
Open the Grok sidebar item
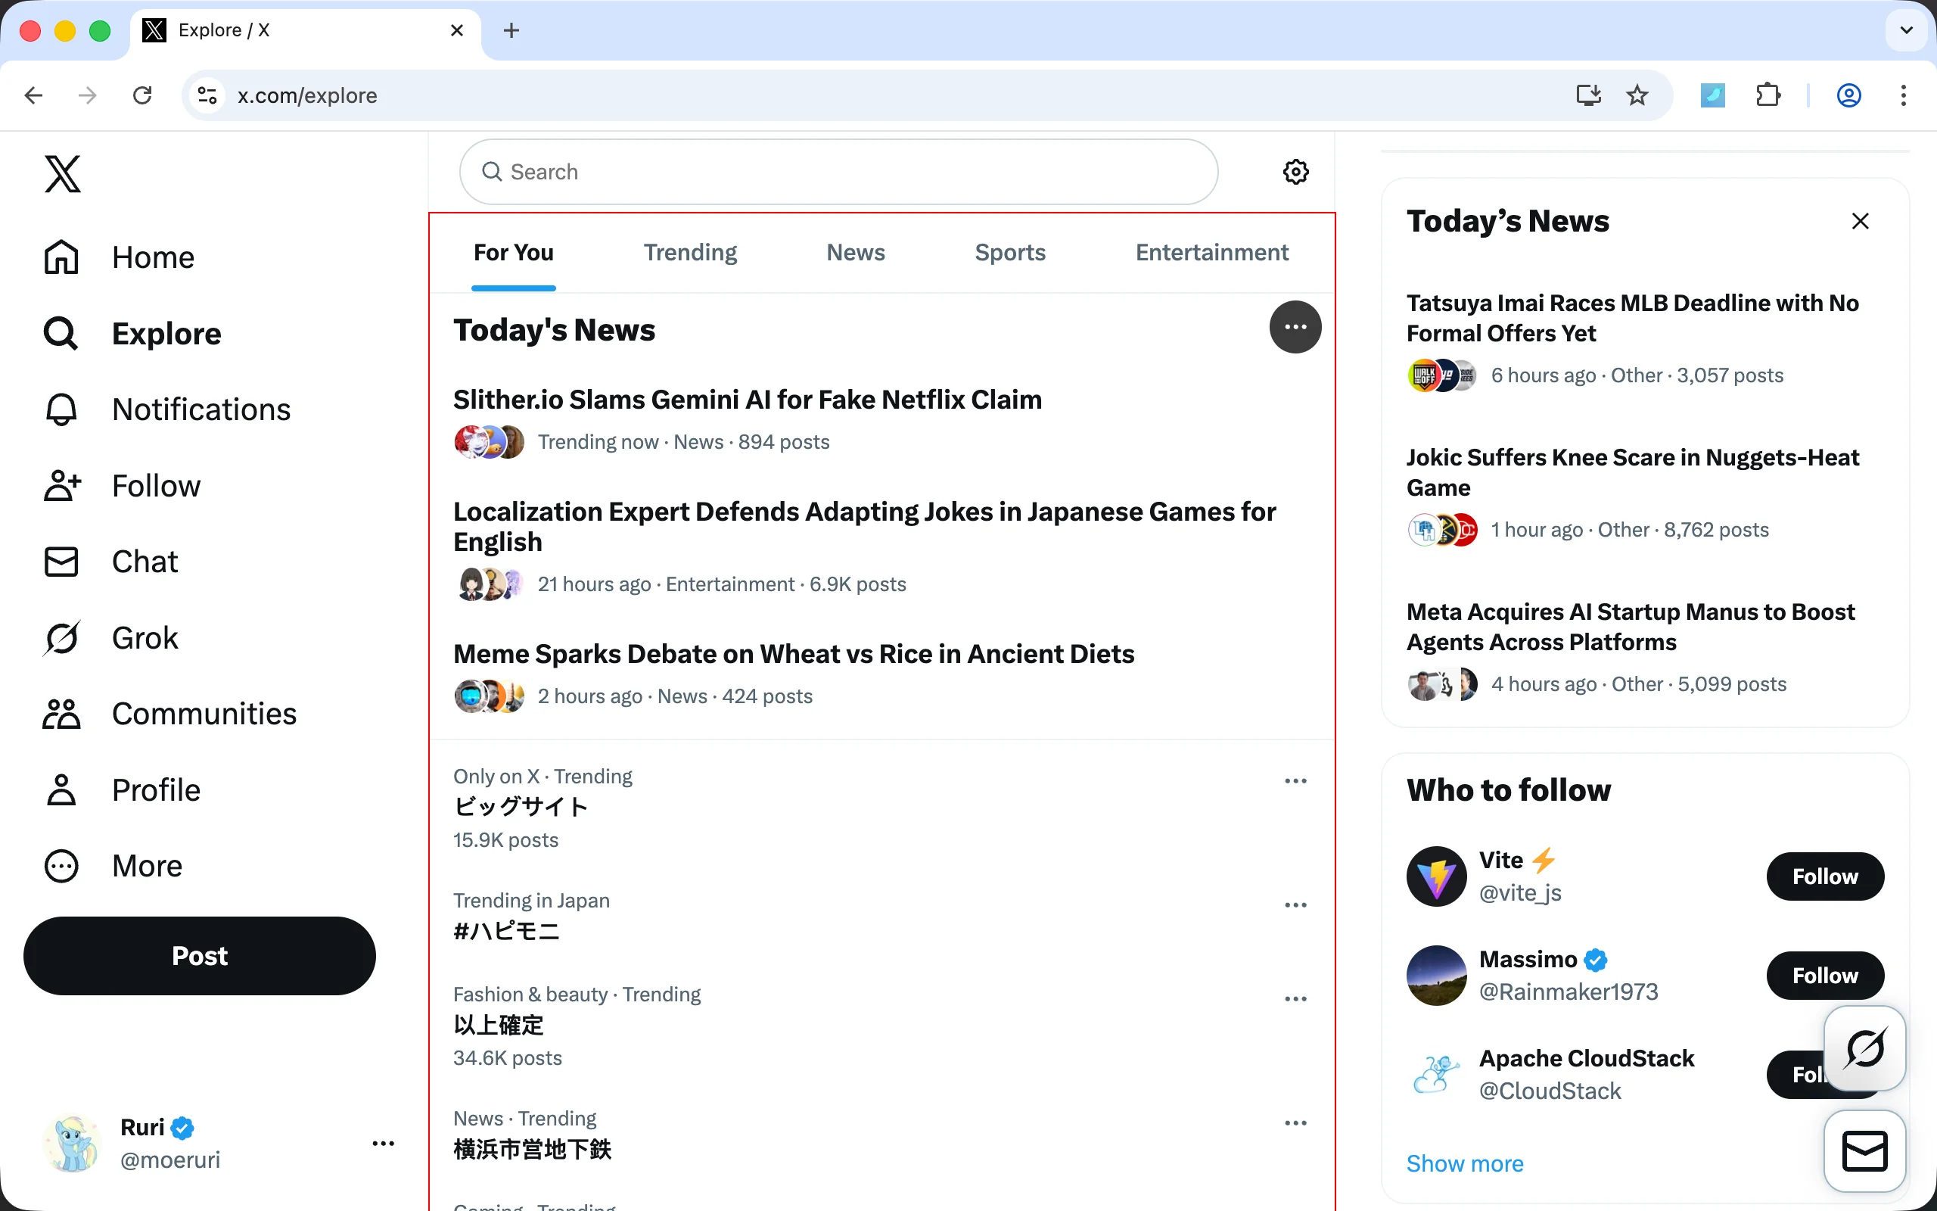pyautogui.click(x=111, y=637)
